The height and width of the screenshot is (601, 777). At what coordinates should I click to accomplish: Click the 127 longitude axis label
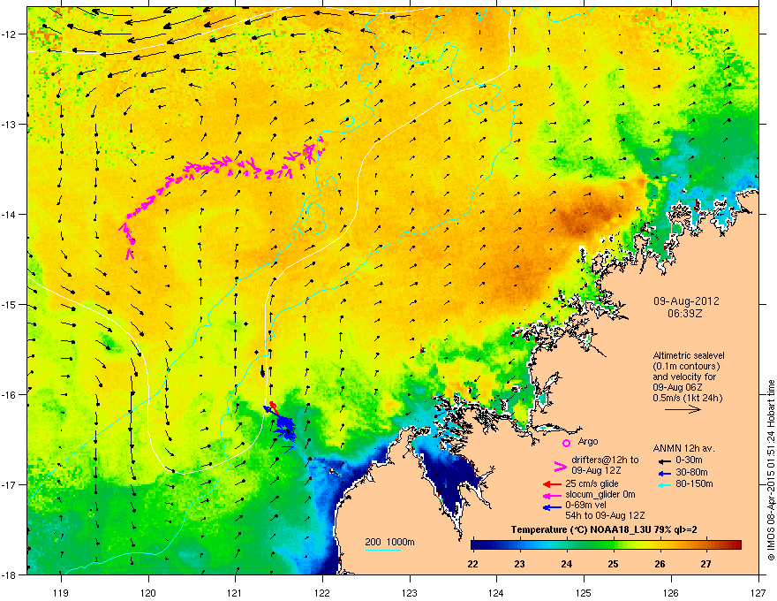point(758,593)
